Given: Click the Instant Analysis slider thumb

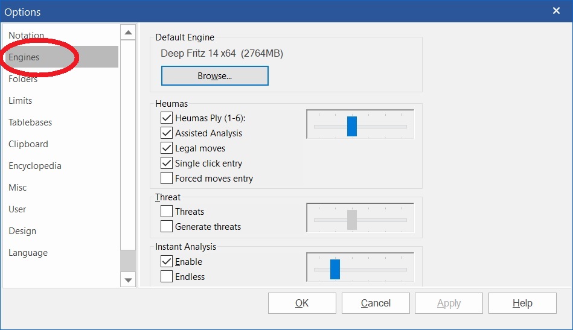Looking at the screenshot, I should tap(335, 269).
